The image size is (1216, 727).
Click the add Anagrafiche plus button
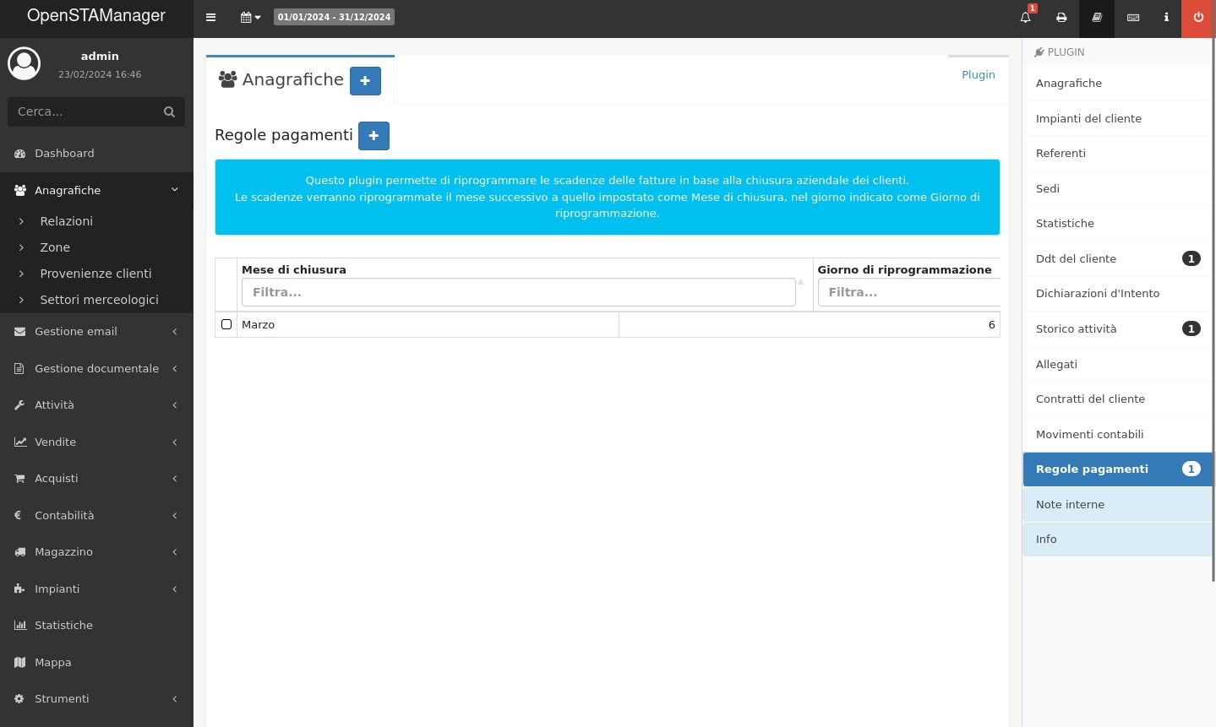coord(365,81)
